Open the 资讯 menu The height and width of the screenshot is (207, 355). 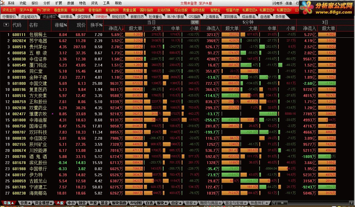coord(94,3)
